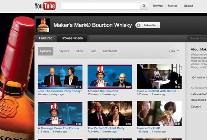Click the '48 views' text
207x140 pixels.
click(43, 94)
